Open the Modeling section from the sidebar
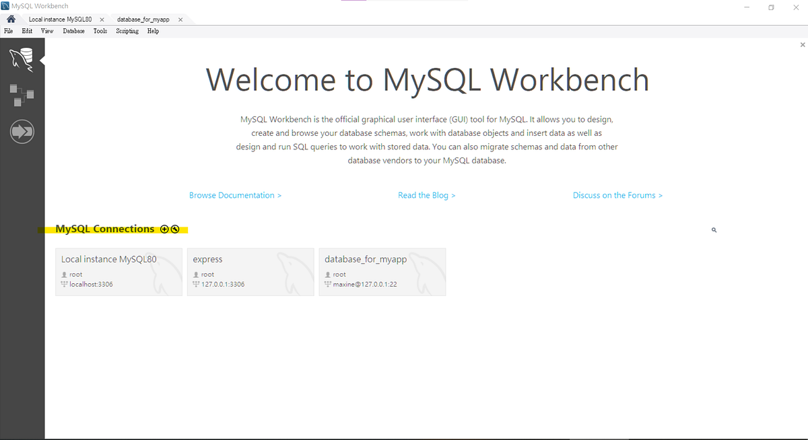The height and width of the screenshot is (440, 808). [22, 94]
